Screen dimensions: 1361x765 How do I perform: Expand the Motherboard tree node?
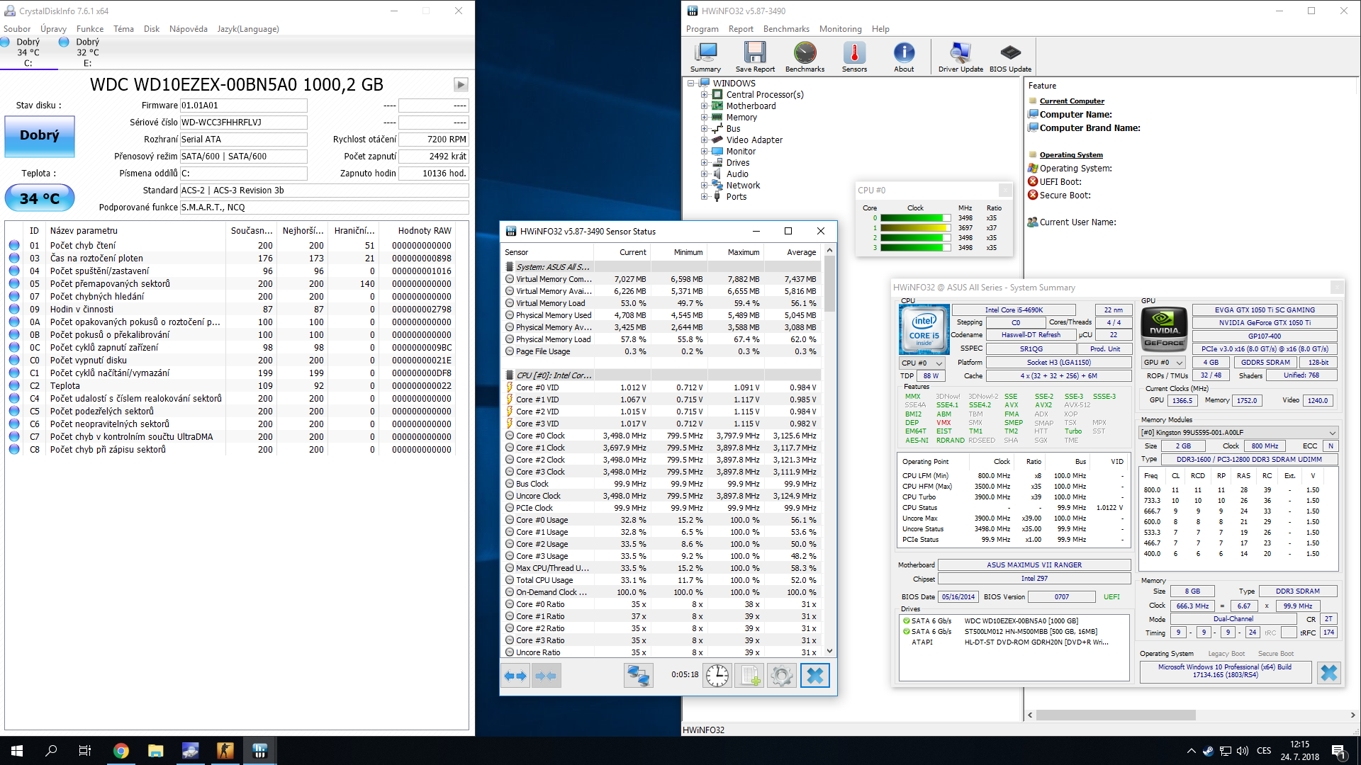[705, 106]
